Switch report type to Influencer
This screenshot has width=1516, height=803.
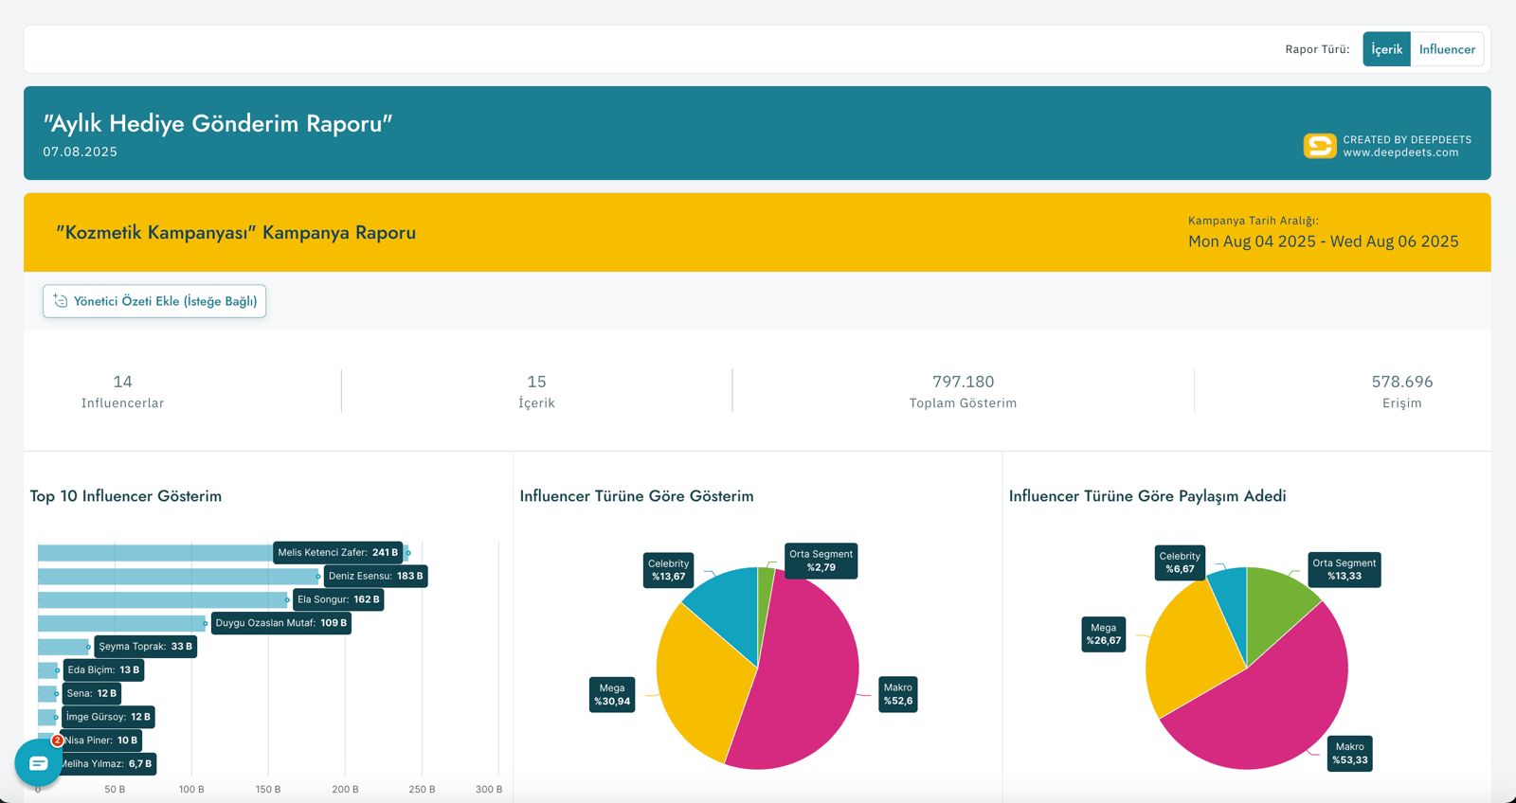[x=1447, y=49]
